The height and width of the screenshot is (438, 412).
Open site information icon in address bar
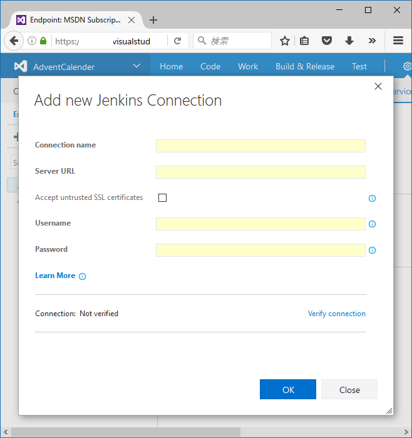(x=32, y=41)
